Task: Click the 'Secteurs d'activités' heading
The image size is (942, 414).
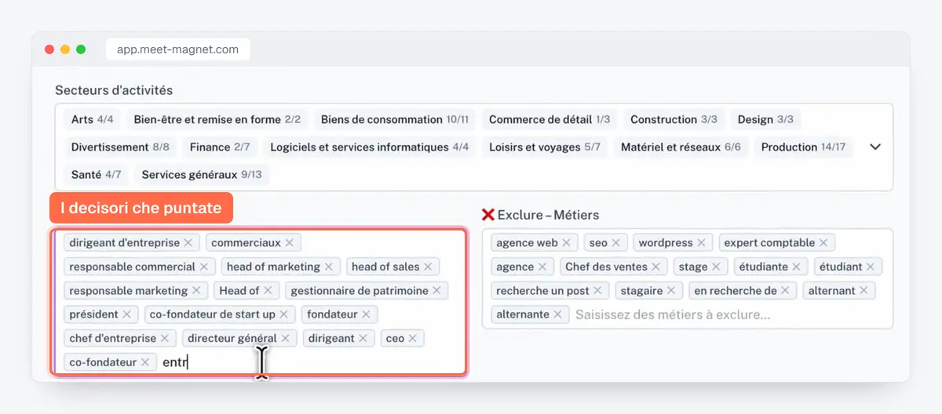Action: coord(114,90)
